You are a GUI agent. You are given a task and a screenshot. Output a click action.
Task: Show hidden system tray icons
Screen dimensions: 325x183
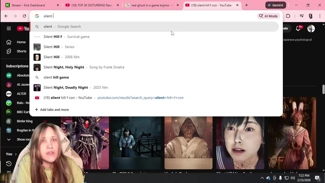click(262, 178)
